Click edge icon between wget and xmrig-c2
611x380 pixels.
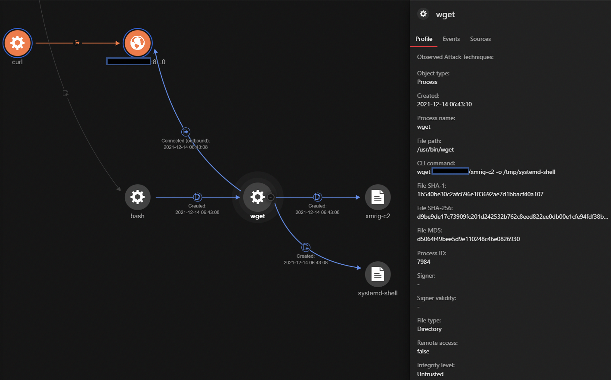(317, 197)
